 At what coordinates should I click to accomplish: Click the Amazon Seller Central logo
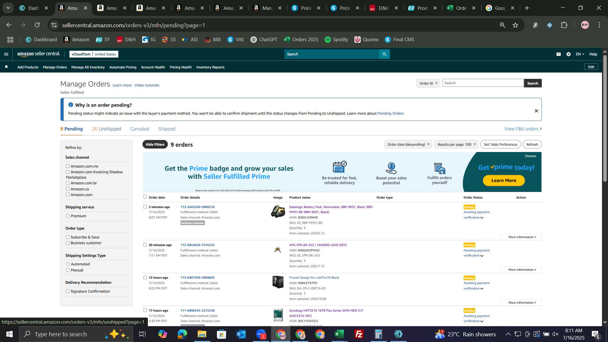pyautogui.click(x=38, y=54)
